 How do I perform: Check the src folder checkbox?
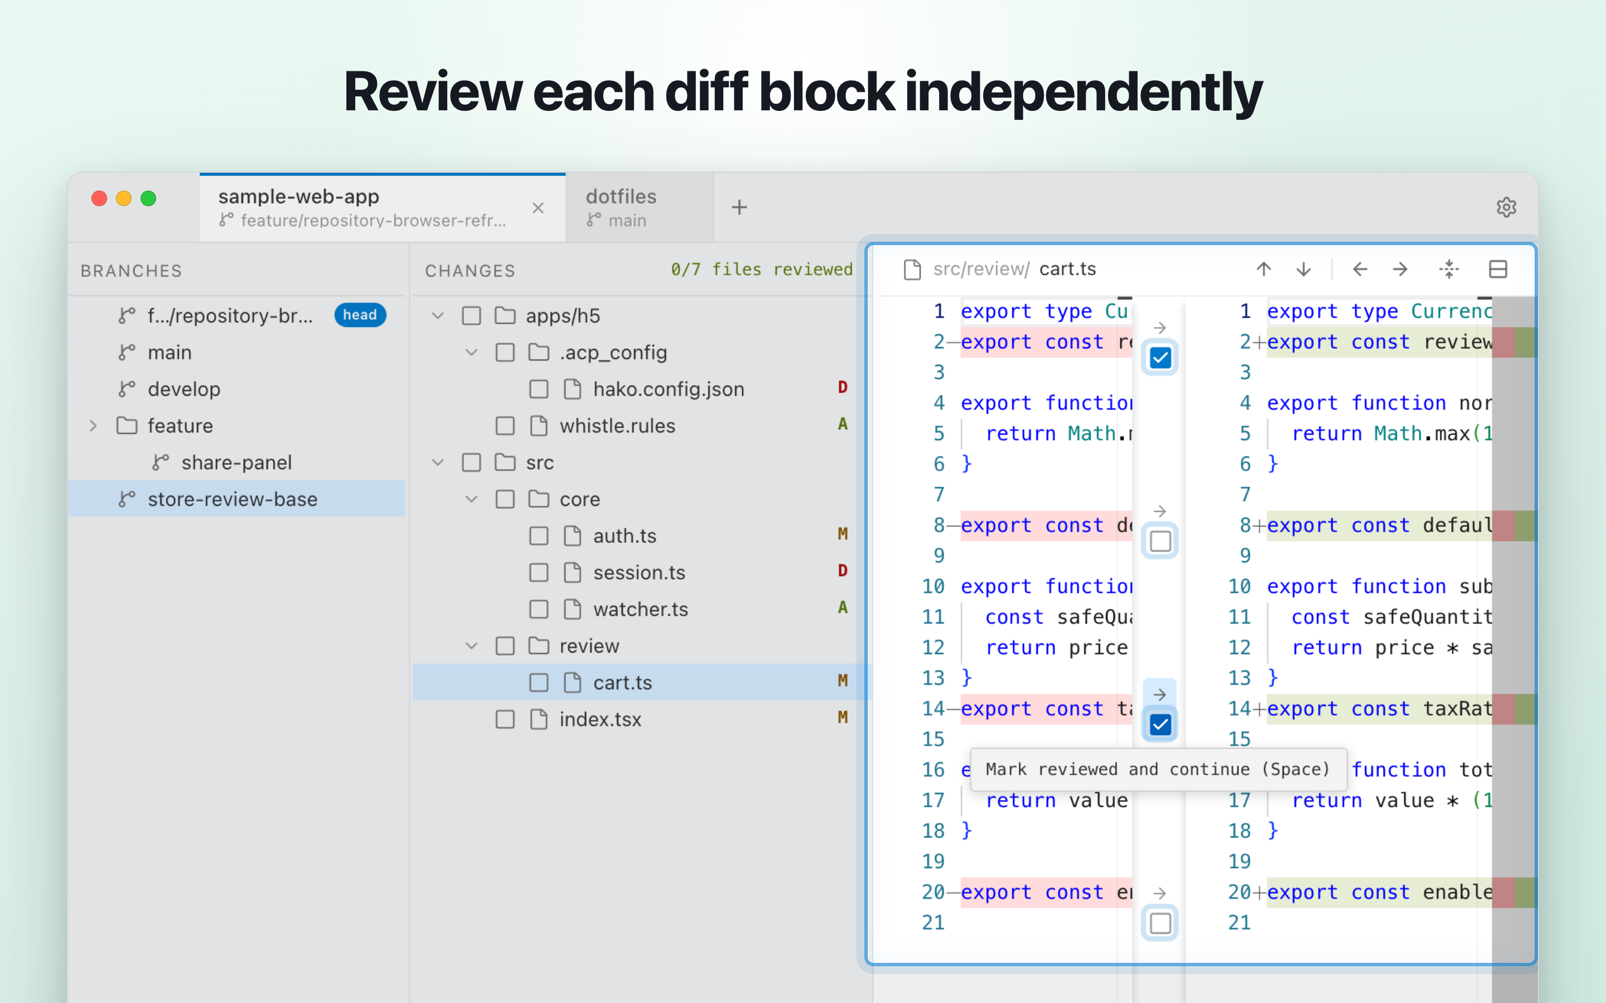click(471, 462)
